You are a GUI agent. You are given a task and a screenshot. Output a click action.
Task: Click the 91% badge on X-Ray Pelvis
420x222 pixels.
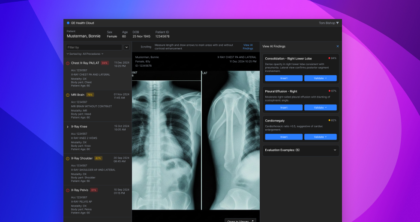[94, 190]
